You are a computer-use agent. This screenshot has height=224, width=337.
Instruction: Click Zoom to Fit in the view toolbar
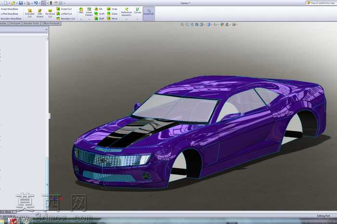[x=182, y=25]
